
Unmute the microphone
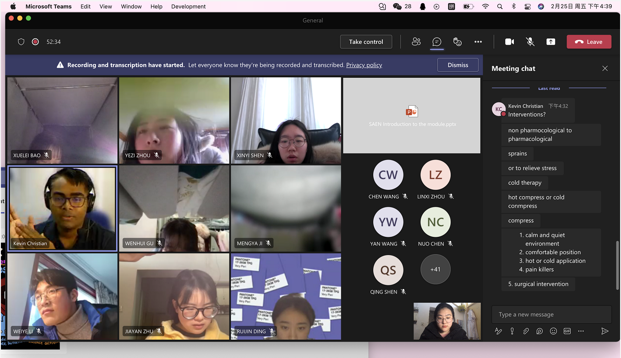[x=530, y=42]
